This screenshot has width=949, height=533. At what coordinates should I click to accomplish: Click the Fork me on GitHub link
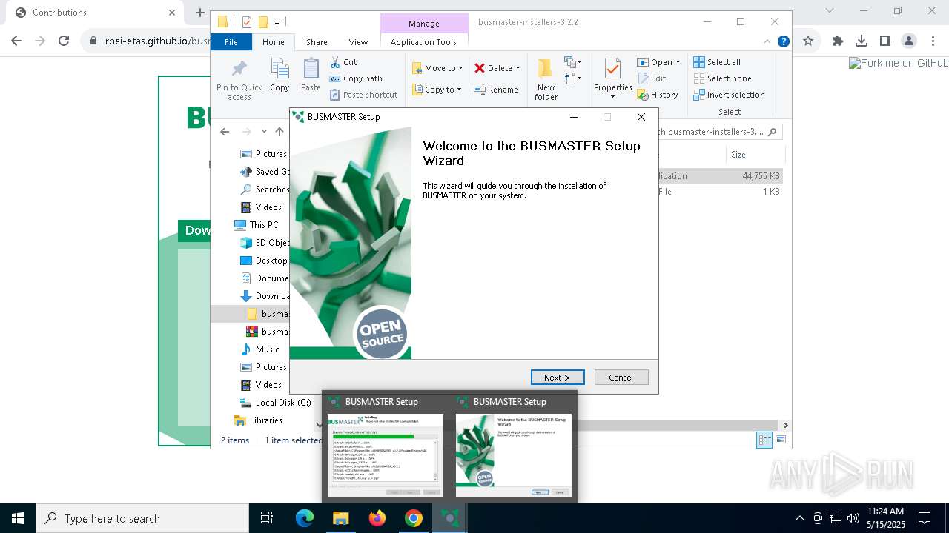[x=899, y=64]
